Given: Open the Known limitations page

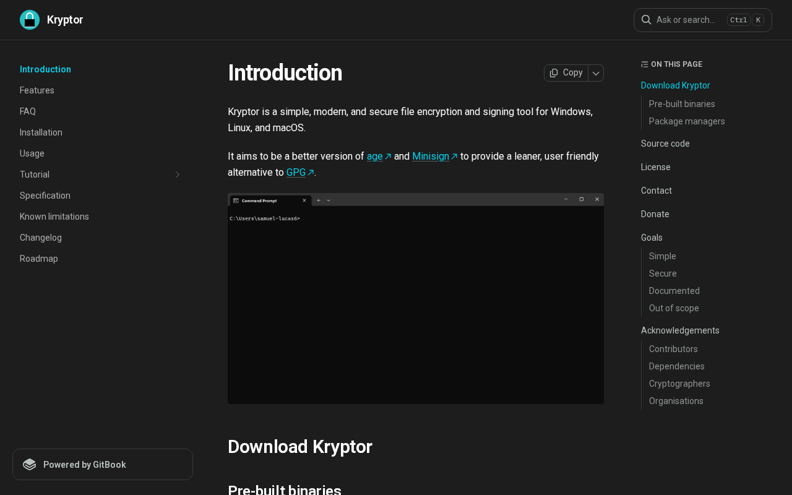Looking at the screenshot, I should pyautogui.click(x=54, y=217).
